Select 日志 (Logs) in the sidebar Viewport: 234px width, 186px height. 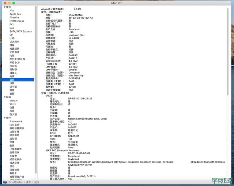pos(12,166)
